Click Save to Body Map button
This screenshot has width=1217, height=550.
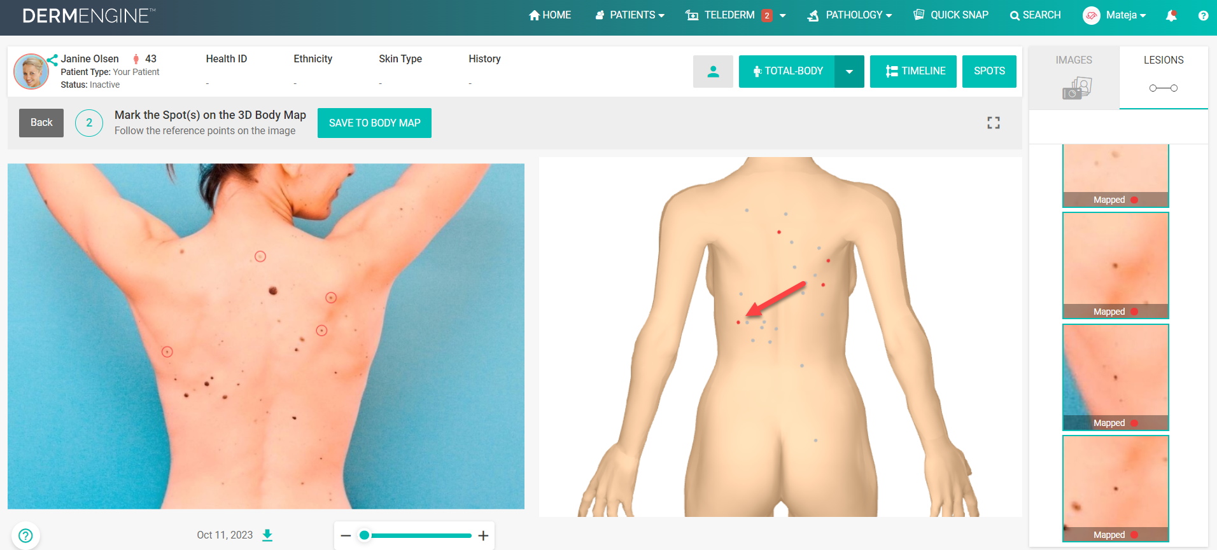[374, 123]
